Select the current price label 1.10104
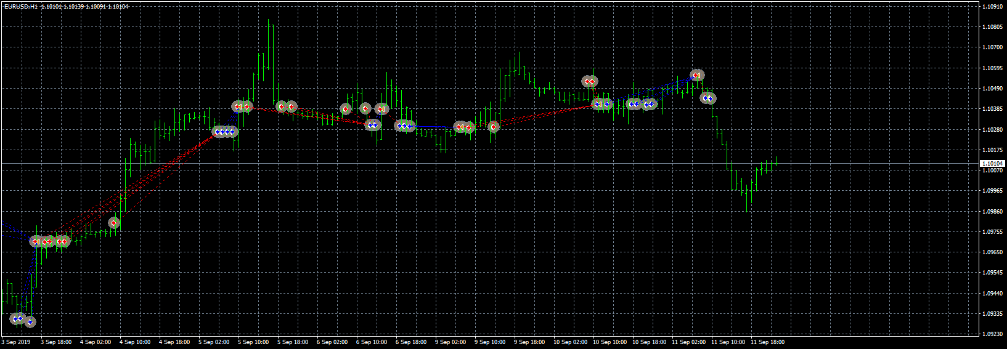This screenshot has width=1007, height=349. point(992,164)
